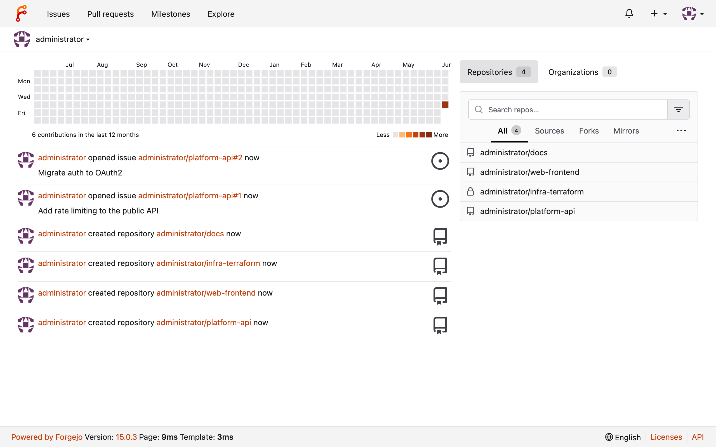This screenshot has height=447, width=716.
Task: Click the repo icon next to administrator/platform-api
Action: [470, 211]
